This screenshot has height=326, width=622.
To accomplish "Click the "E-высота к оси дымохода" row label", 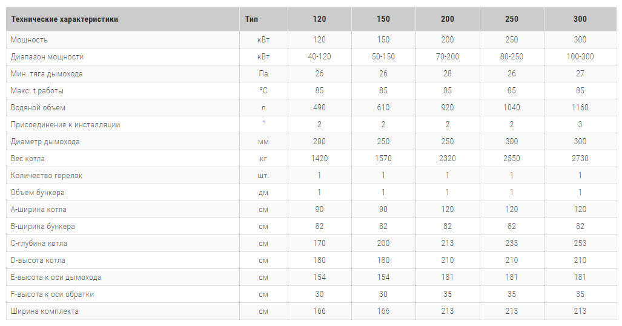I will point(56,277).
